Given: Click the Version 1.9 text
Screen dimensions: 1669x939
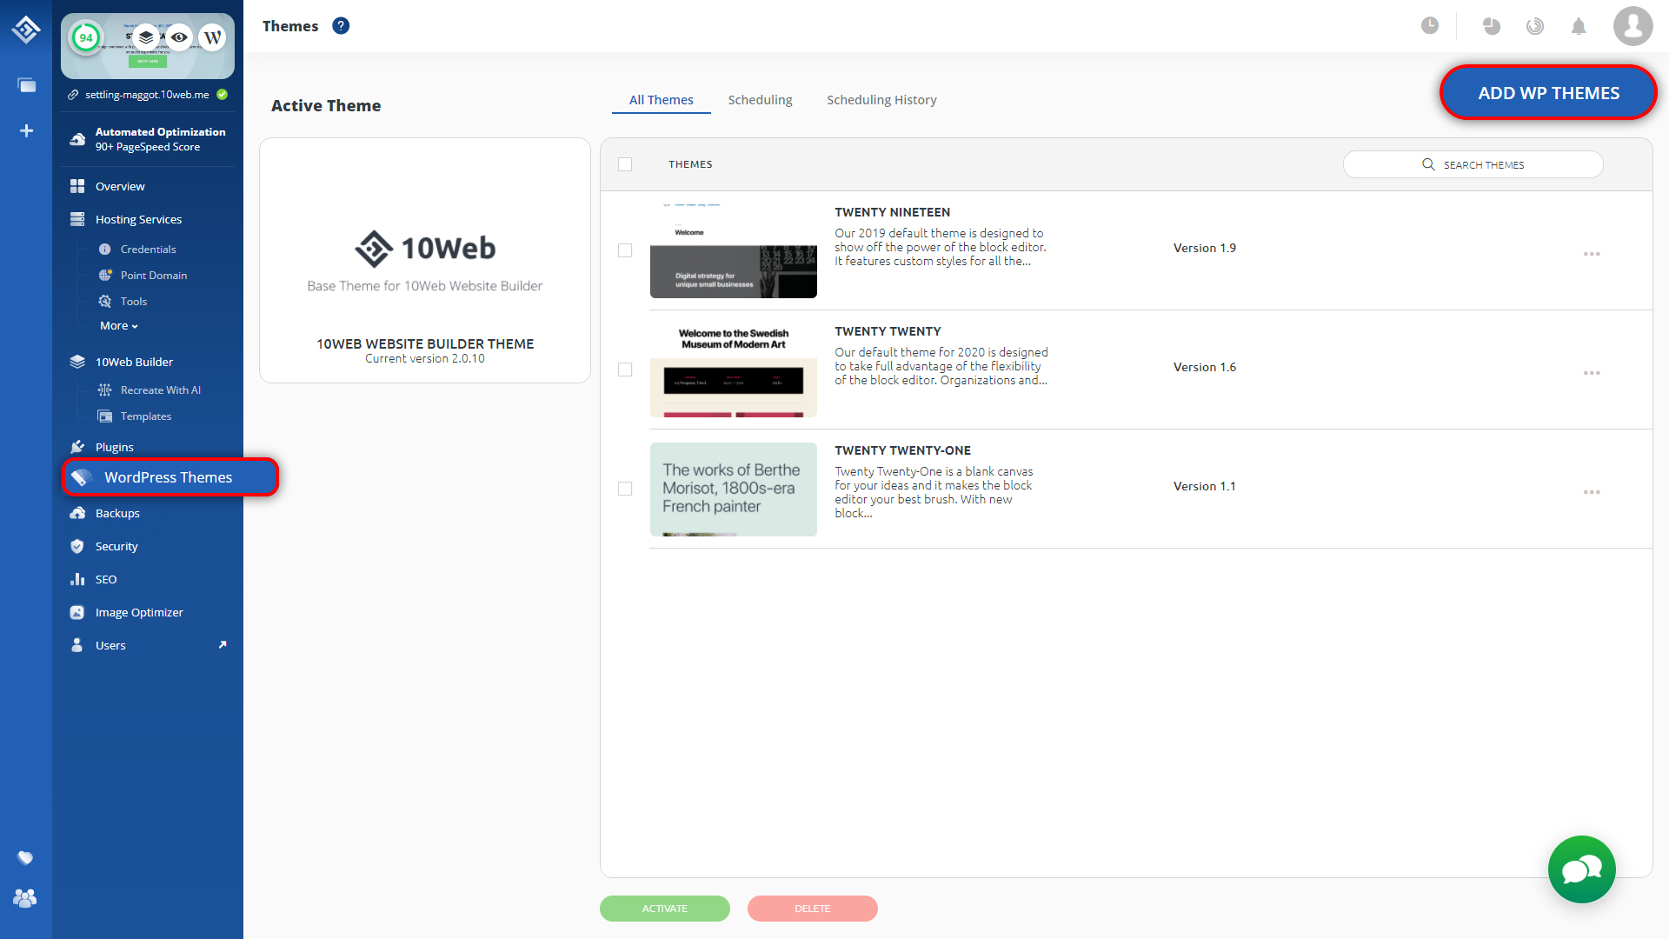Looking at the screenshot, I should point(1205,248).
